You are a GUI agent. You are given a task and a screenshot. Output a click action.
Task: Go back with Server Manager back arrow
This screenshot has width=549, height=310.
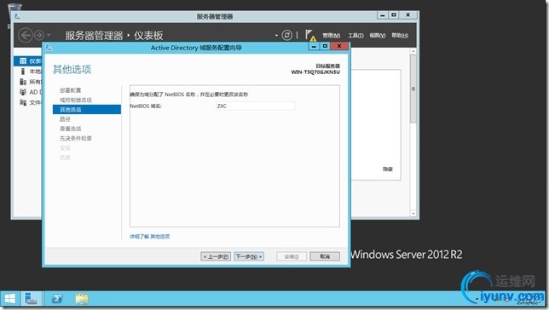[26, 35]
